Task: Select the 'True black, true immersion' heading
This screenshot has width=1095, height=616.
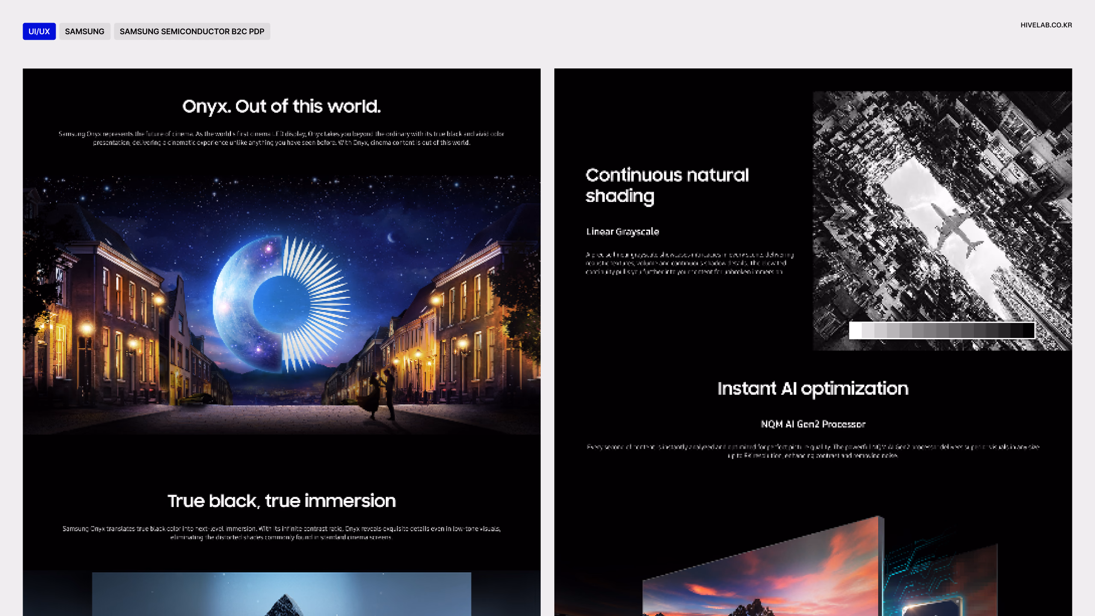Action: point(281,501)
